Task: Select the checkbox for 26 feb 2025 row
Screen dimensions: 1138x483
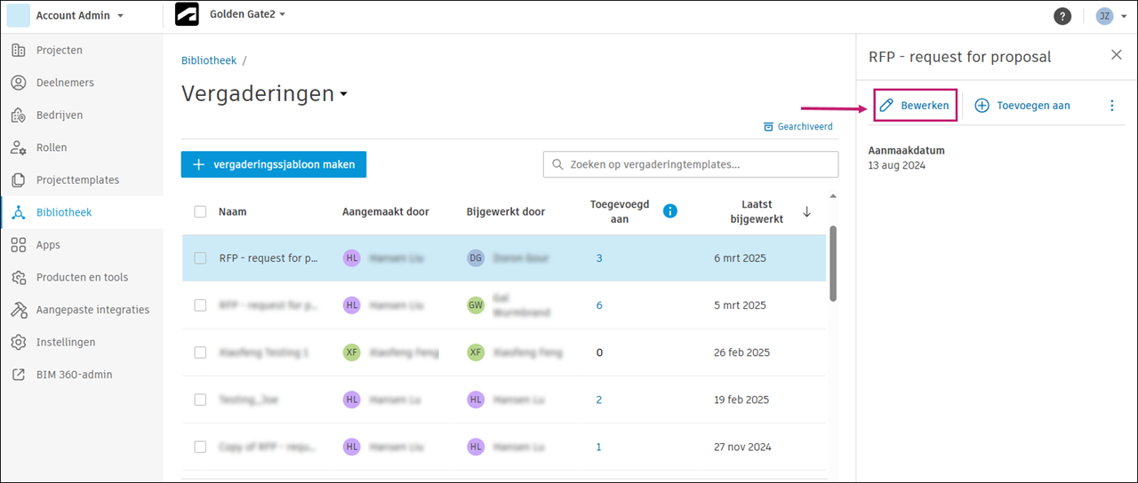Action: point(200,352)
